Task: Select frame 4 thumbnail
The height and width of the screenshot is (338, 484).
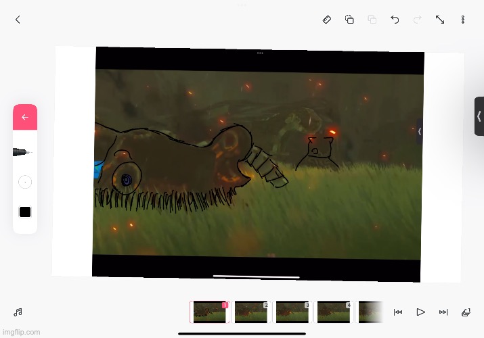Action: tap(334, 312)
